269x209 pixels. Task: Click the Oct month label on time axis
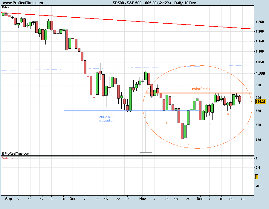pyautogui.click(x=72, y=199)
